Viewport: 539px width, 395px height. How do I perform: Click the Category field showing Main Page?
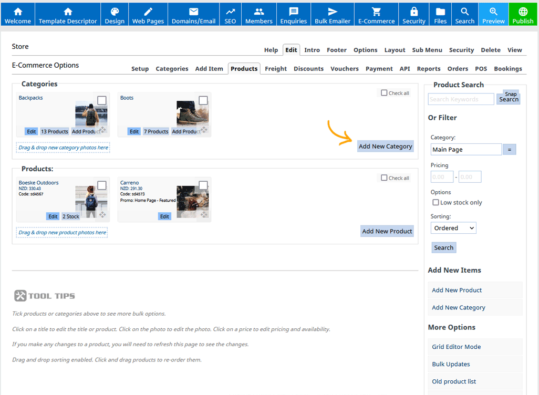coord(466,150)
